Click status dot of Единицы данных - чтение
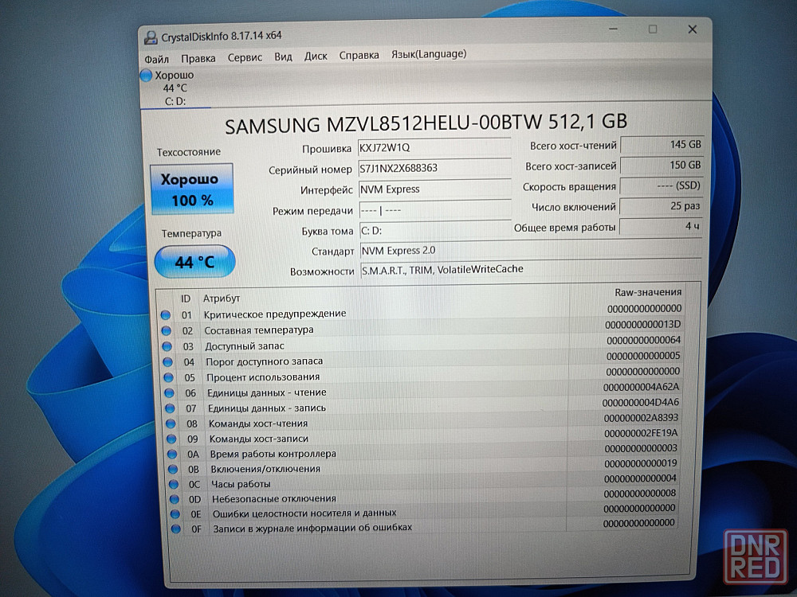797x597 pixels. coord(169,393)
